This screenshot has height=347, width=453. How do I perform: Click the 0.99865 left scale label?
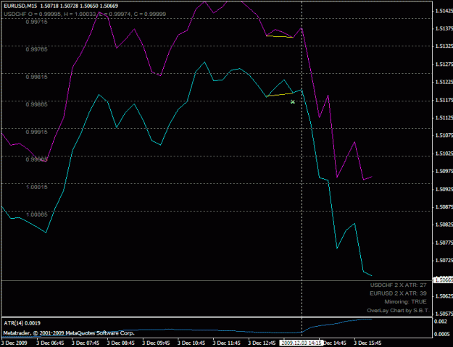(x=37, y=104)
